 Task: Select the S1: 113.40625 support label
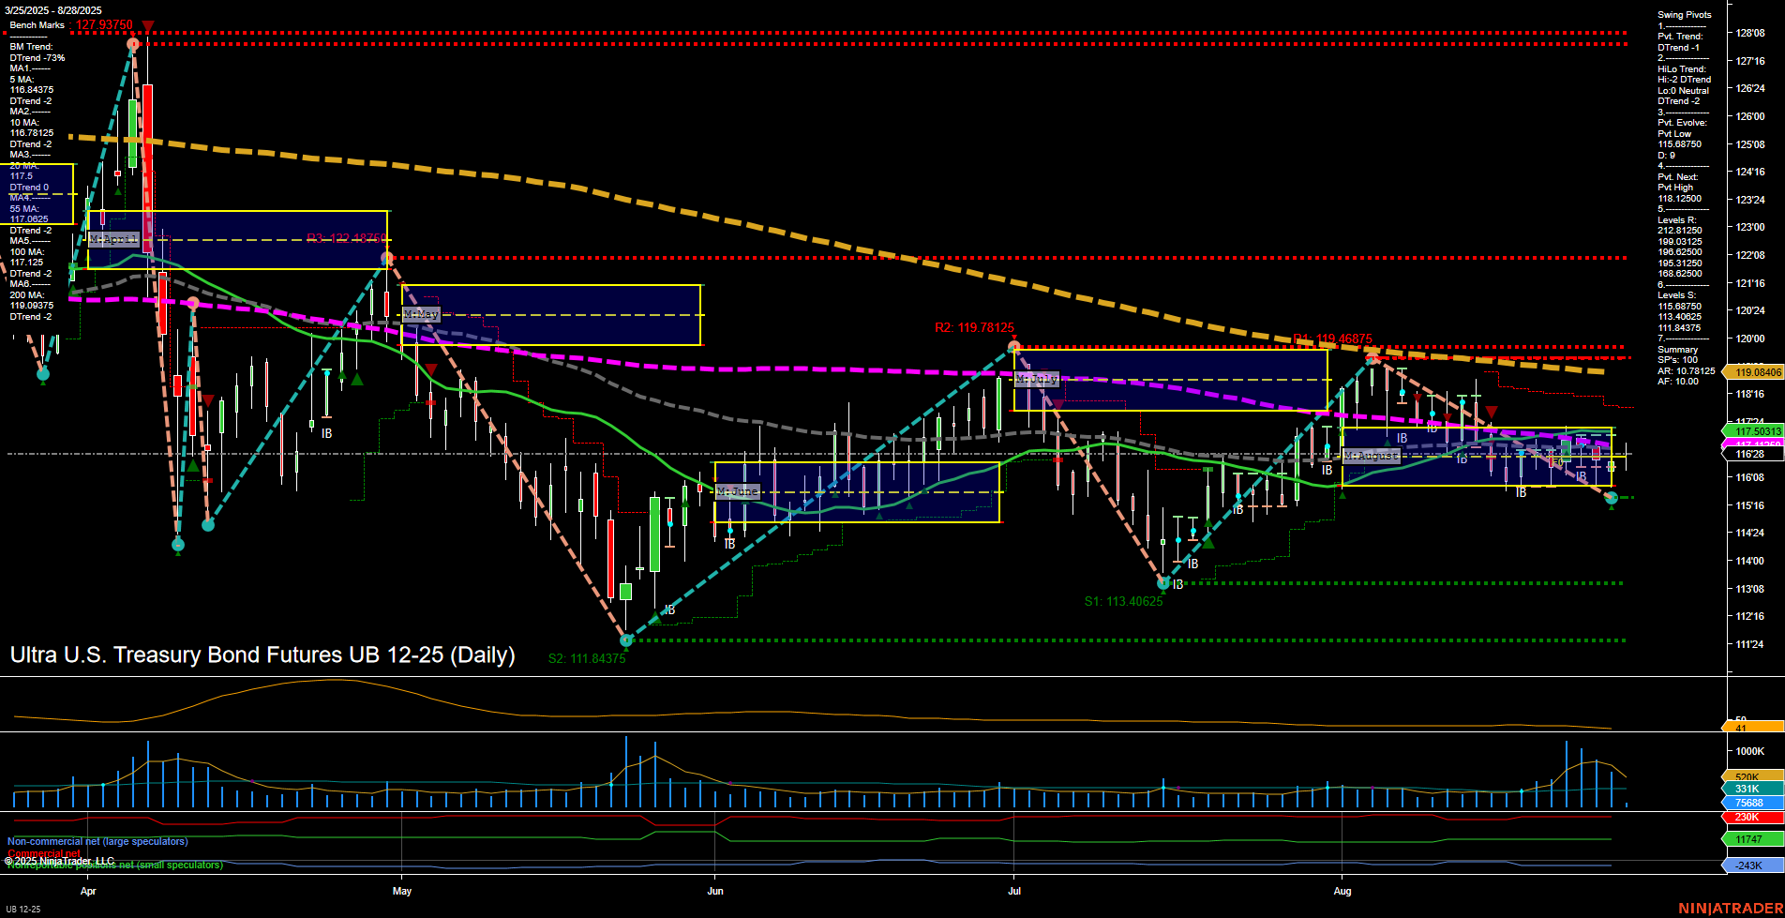(1123, 601)
